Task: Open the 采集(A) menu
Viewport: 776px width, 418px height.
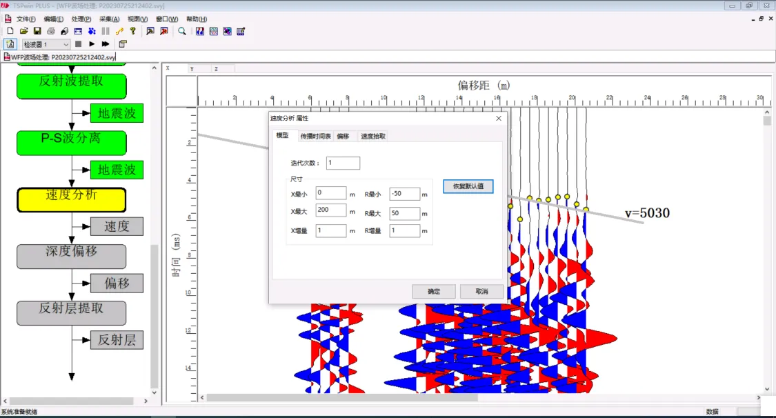Action: 110,19
